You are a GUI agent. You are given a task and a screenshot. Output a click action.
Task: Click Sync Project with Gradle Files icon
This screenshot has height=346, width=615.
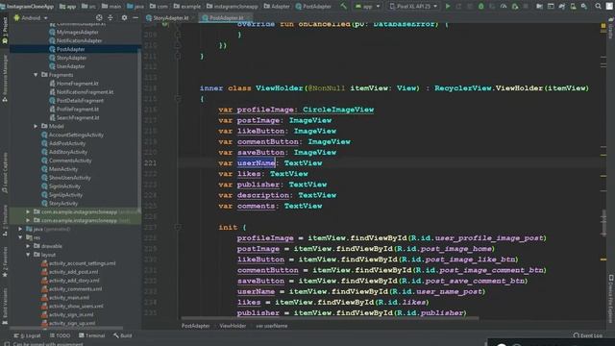tap(561, 7)
